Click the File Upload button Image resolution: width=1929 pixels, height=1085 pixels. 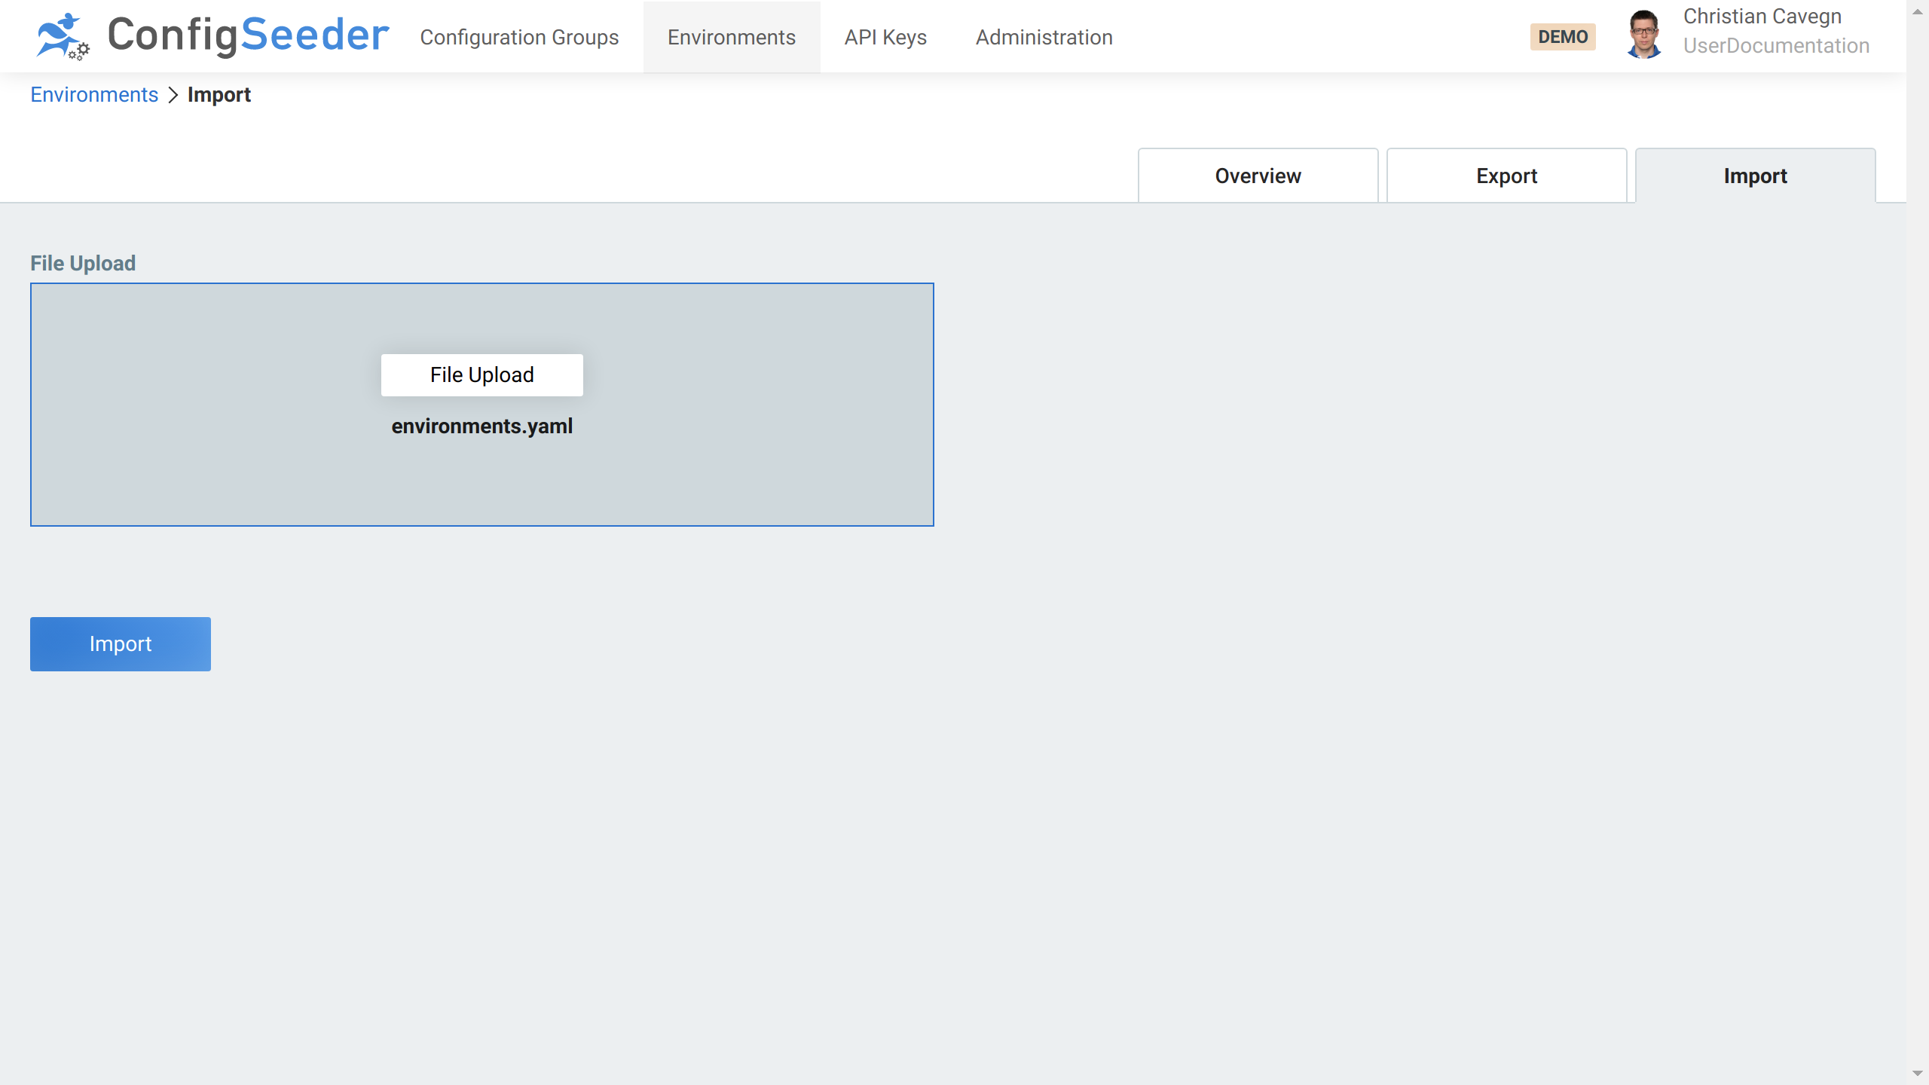coord(481,374)
